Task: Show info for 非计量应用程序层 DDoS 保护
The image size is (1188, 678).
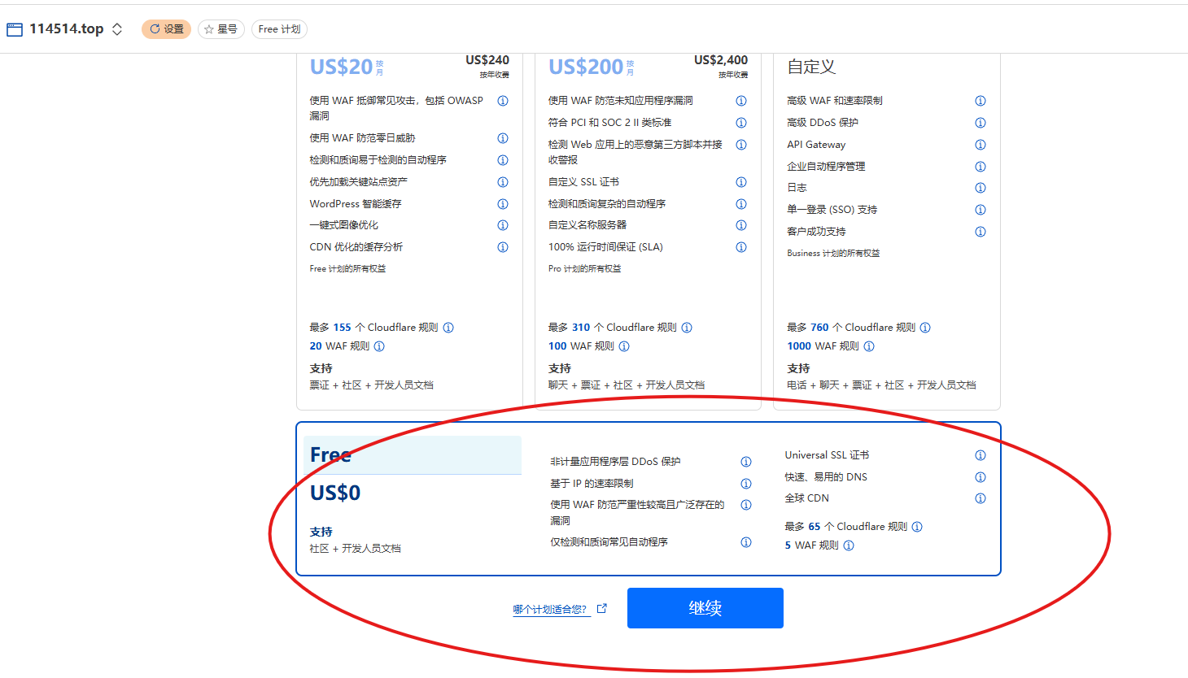Action: (x=746, y=462)
